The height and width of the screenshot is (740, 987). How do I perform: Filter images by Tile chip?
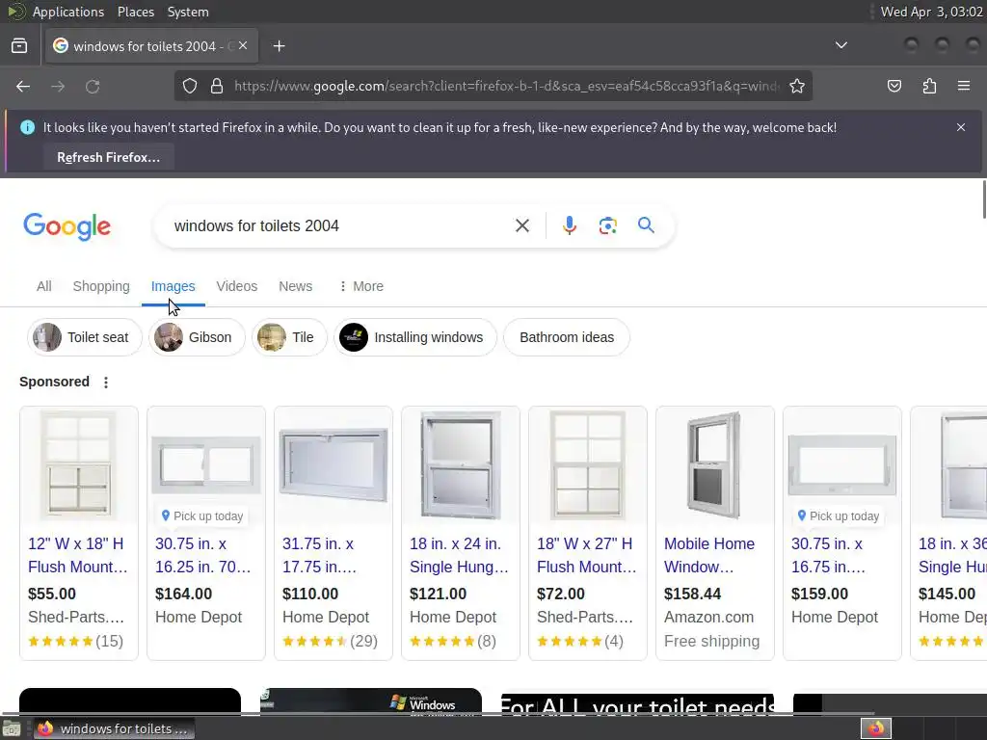pyautogui.click(x=289, y=337)
